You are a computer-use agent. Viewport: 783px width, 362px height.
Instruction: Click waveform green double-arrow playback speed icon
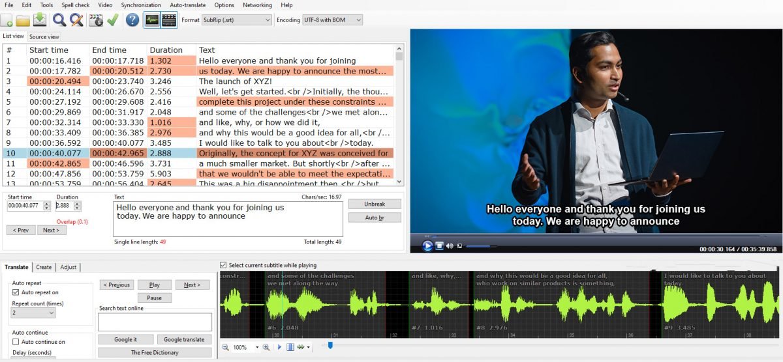pos(301,347)
